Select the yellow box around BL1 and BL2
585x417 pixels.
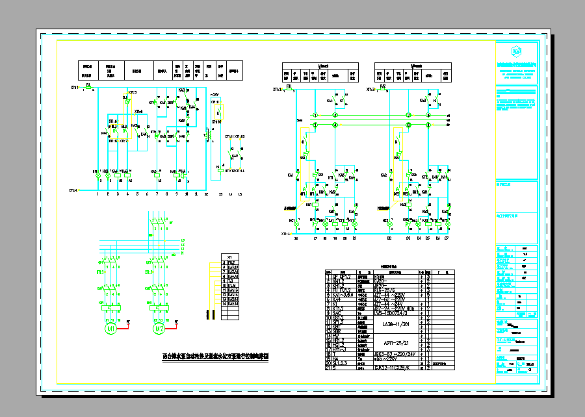pyautogui.click(x=122, y=132)
